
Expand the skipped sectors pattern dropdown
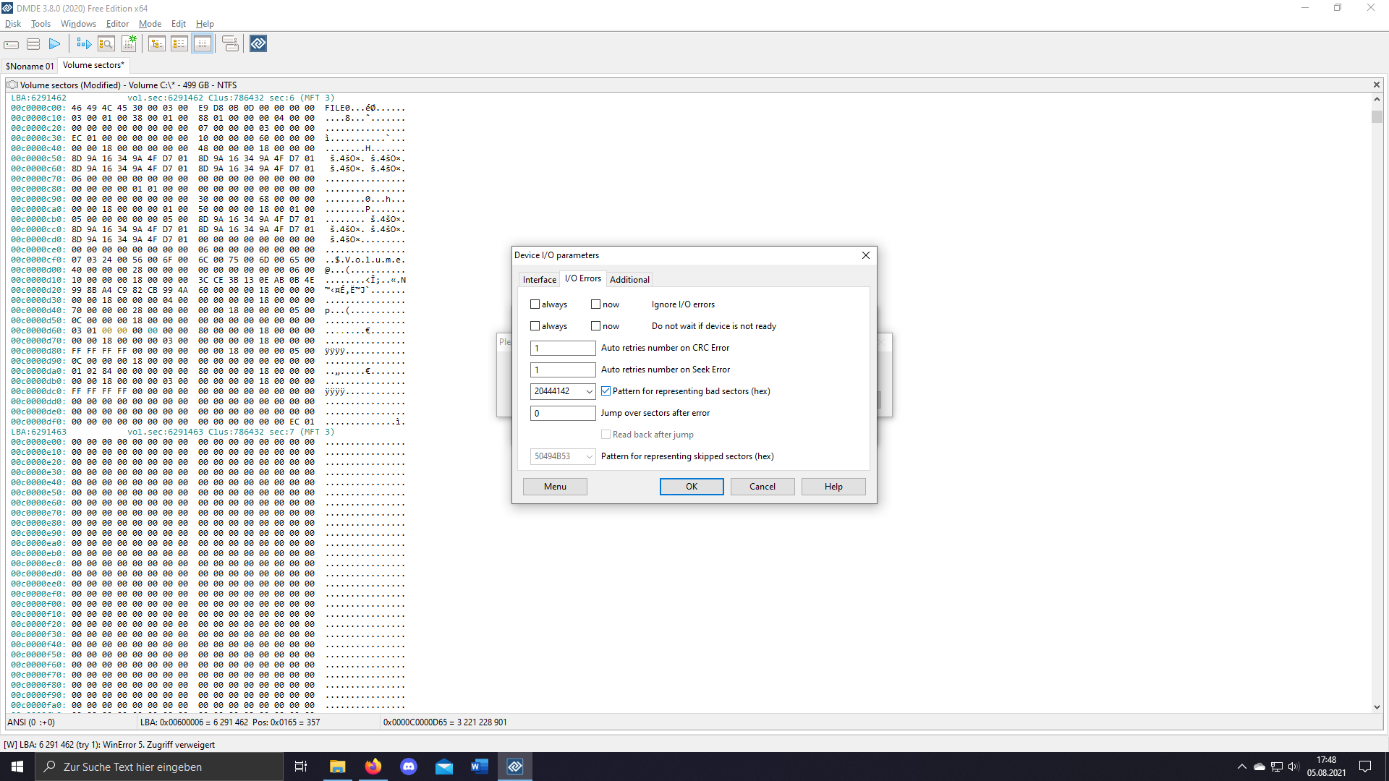pos(589,456)
